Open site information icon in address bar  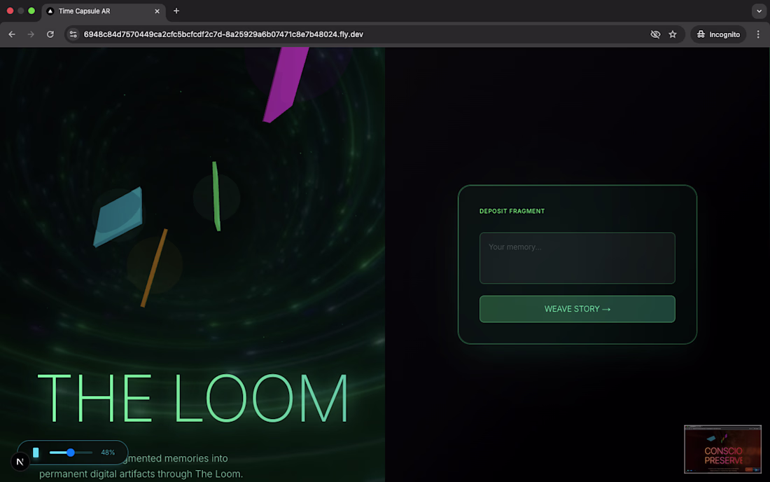point(73,34)
